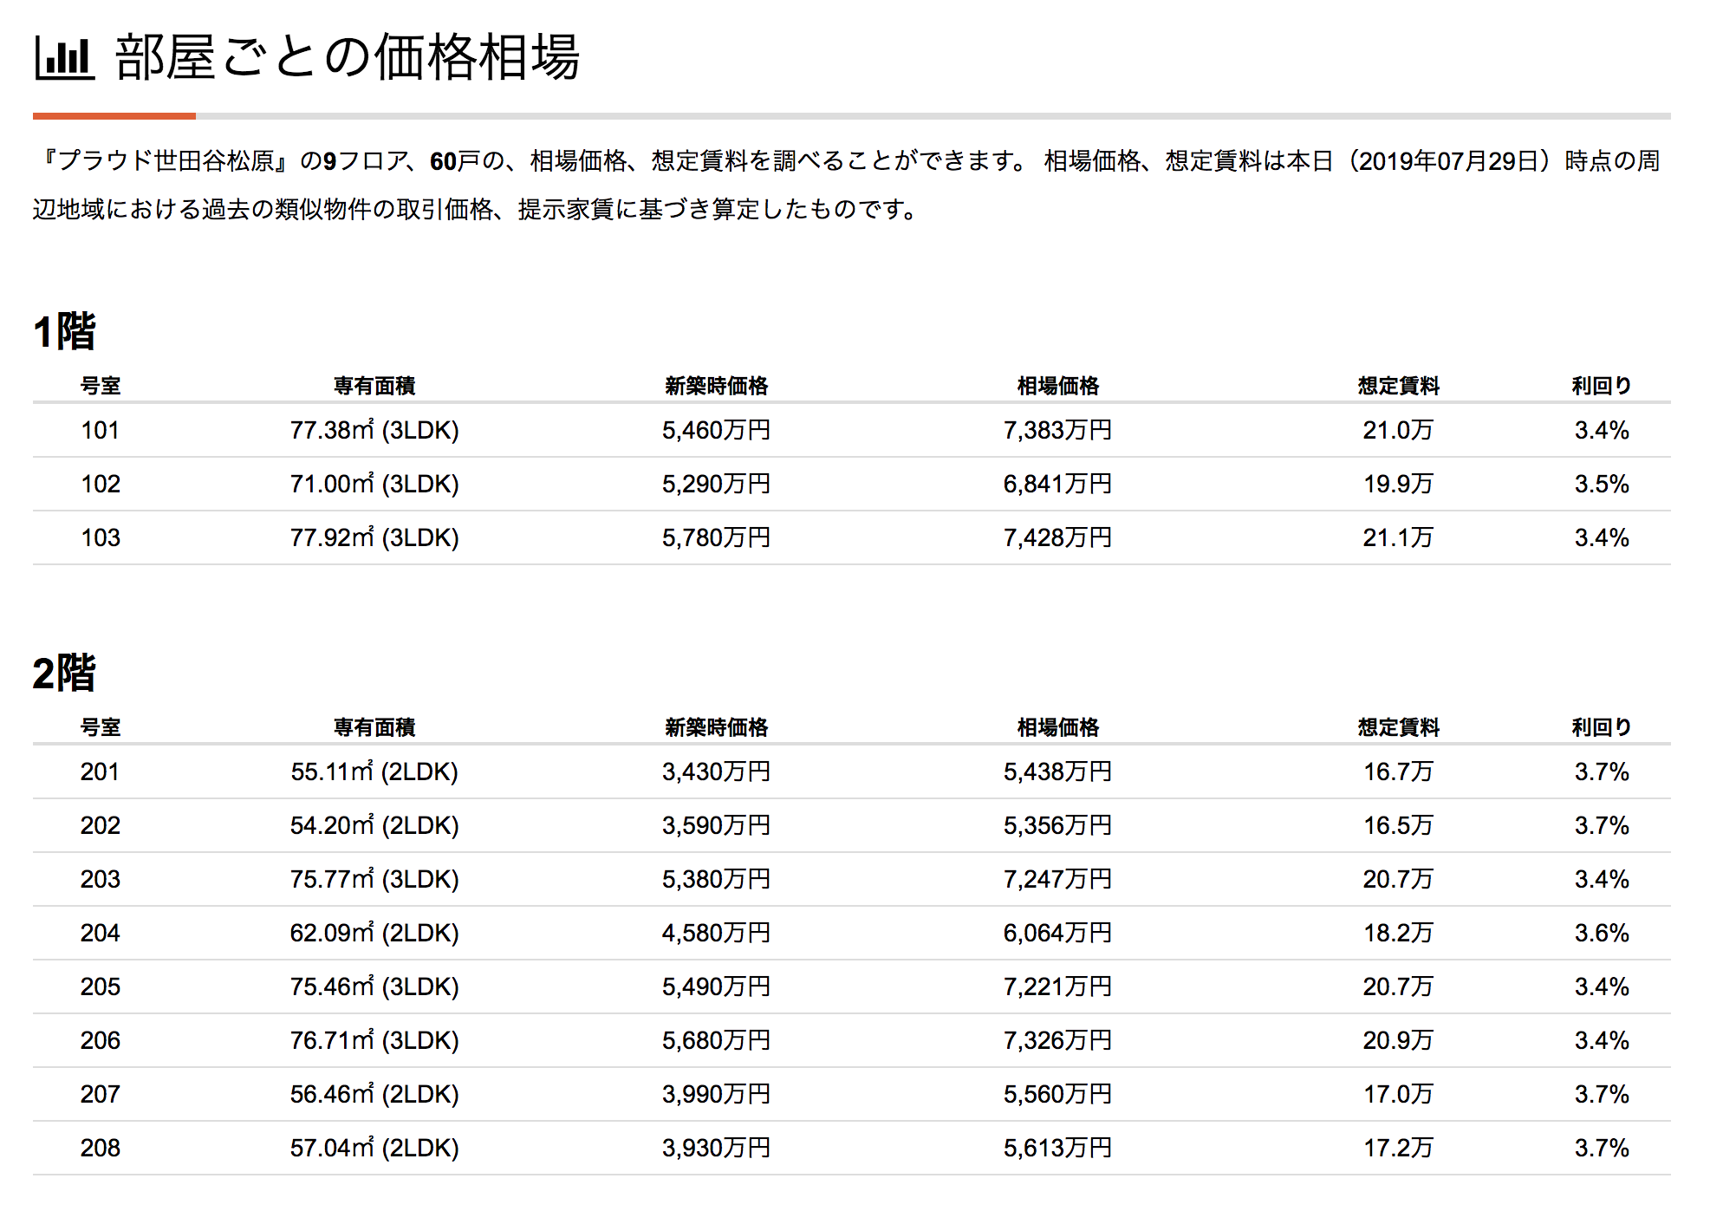Click estimated rent 17.2万
1723x1224 pixels.
point(1398,1148)
